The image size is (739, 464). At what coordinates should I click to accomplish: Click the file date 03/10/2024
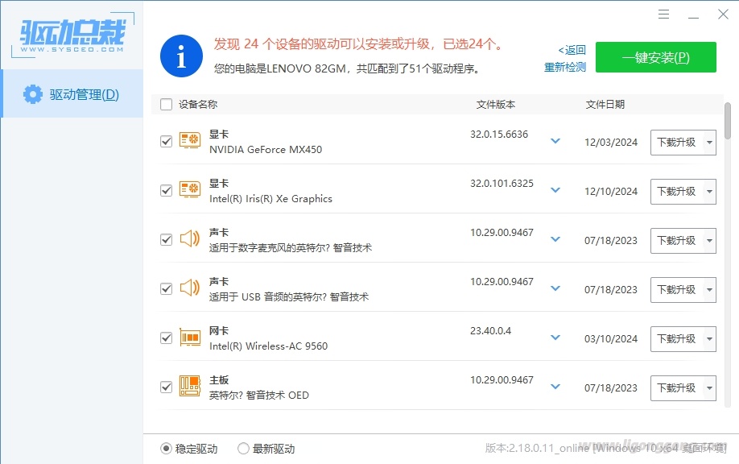pyautogui.click(x=611, y=339)
